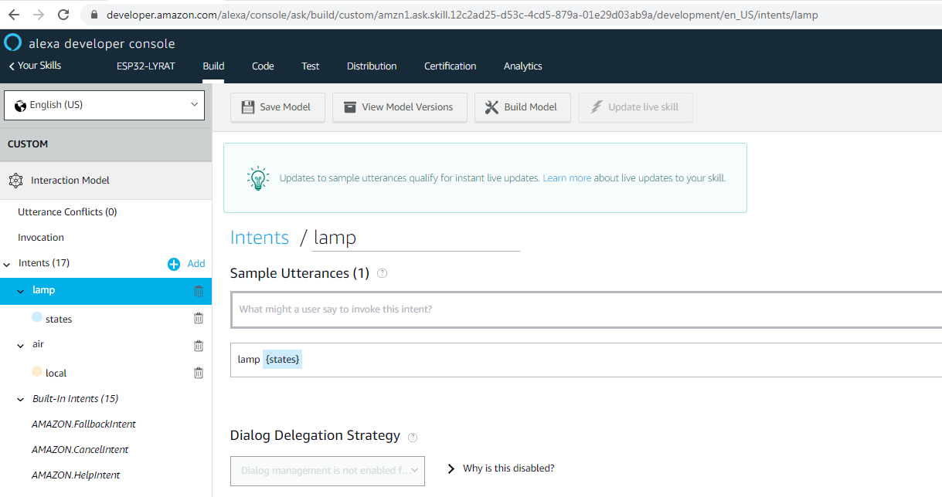Switch to the Code tab

263,66
